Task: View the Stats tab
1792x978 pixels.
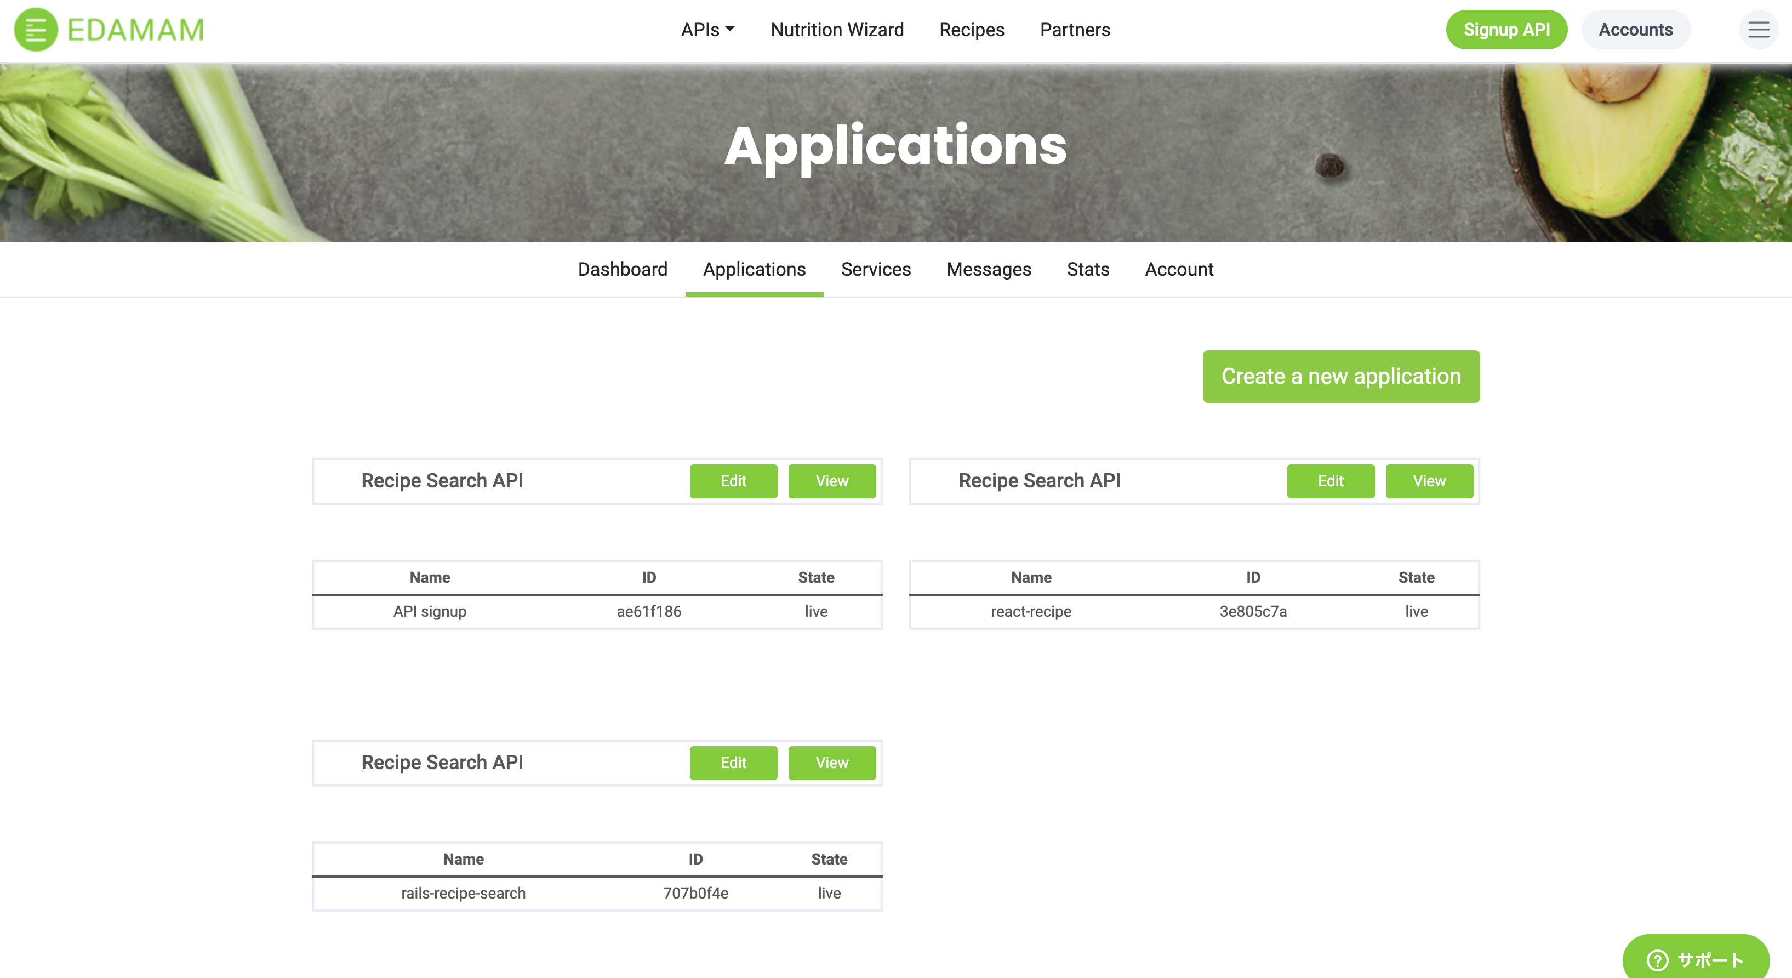Action: (1087, 269)
